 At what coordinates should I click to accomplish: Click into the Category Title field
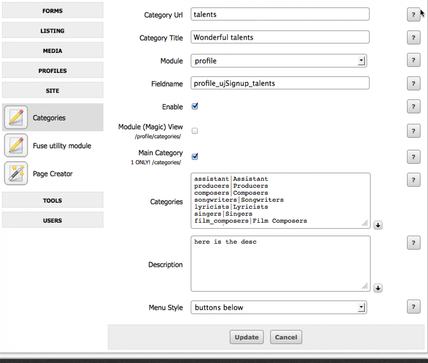[280, 37]
